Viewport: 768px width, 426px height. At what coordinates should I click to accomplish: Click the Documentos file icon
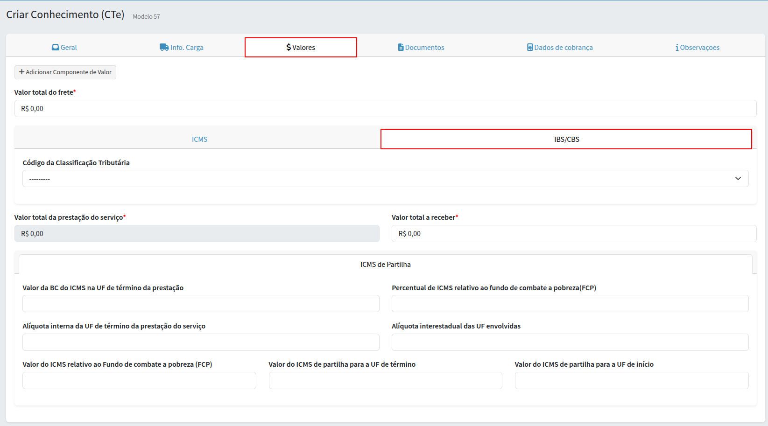401,48
